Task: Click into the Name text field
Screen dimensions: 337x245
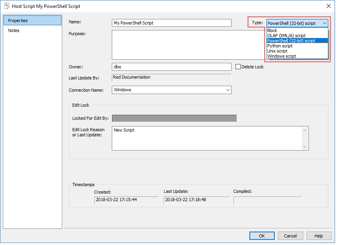Action: pyautogui.click(x=172, y=23)
